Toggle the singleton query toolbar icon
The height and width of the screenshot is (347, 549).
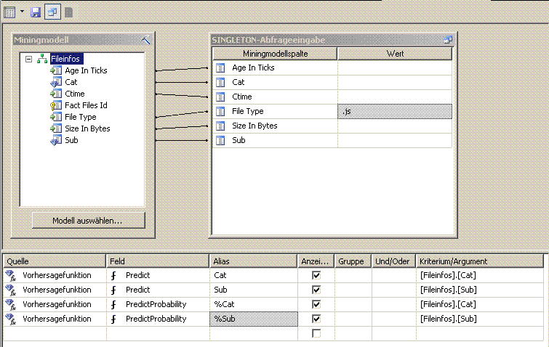(x=52, y=12)
